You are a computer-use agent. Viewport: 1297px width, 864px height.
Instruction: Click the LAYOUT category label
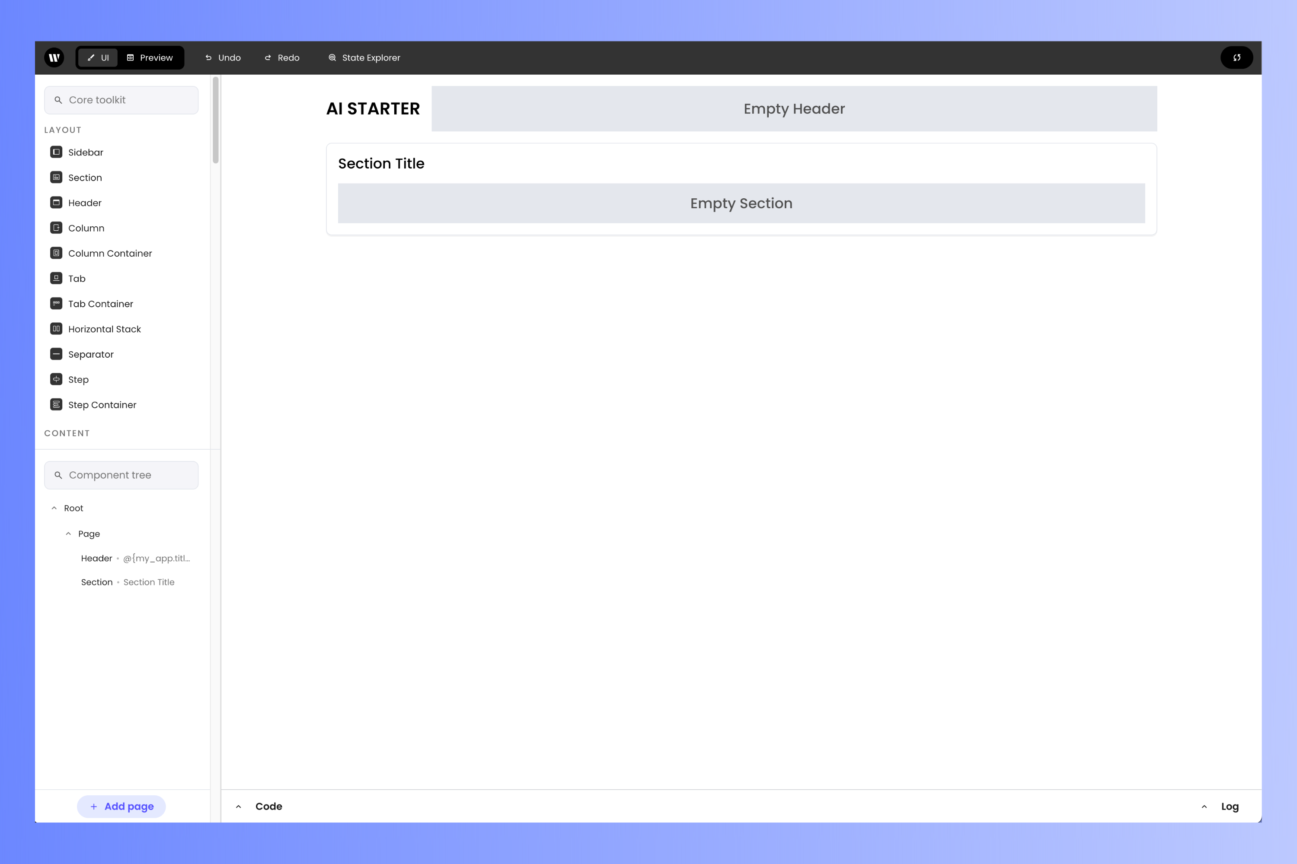point(63,130)
